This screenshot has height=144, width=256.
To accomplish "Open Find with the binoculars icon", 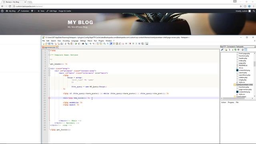I will [83, 44].
